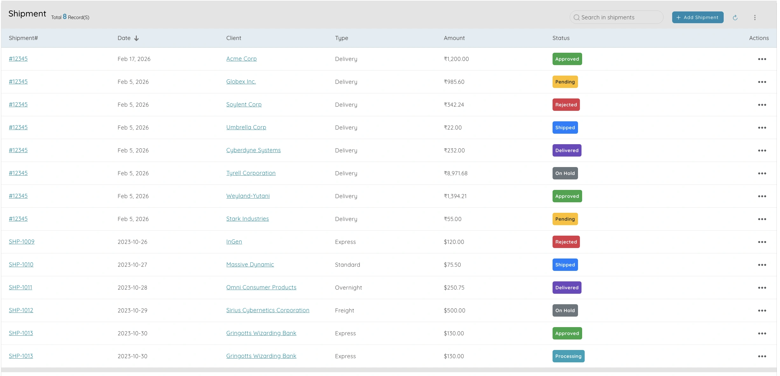Open the vertical three-dot header menu
This screenshot has width=780, height=376.
click(755, 17)
